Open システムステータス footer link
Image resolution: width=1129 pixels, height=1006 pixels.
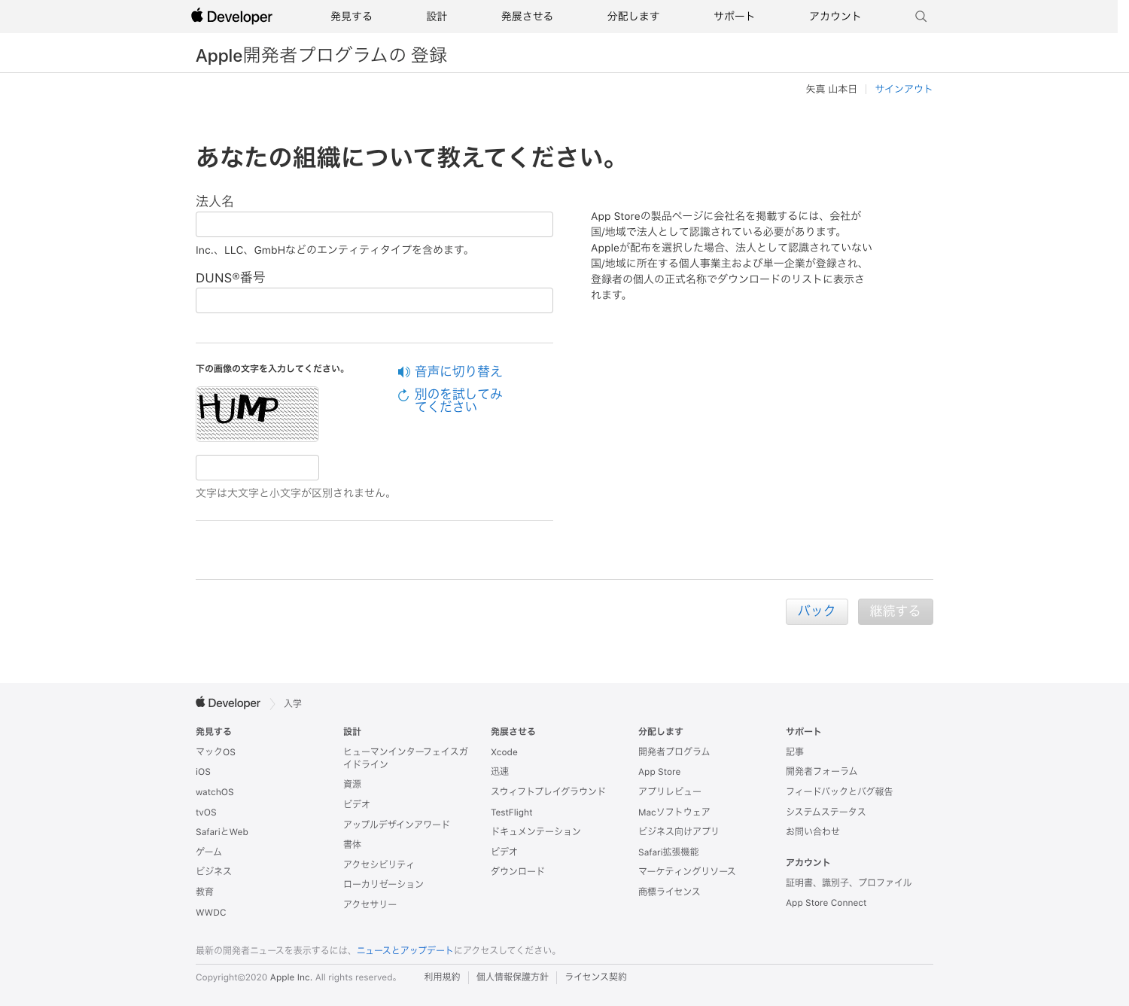coord(826,812)
